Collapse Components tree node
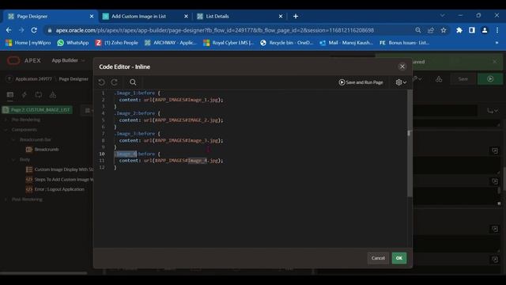The width and height of the screenshot is (506, 285). [6, 130]
